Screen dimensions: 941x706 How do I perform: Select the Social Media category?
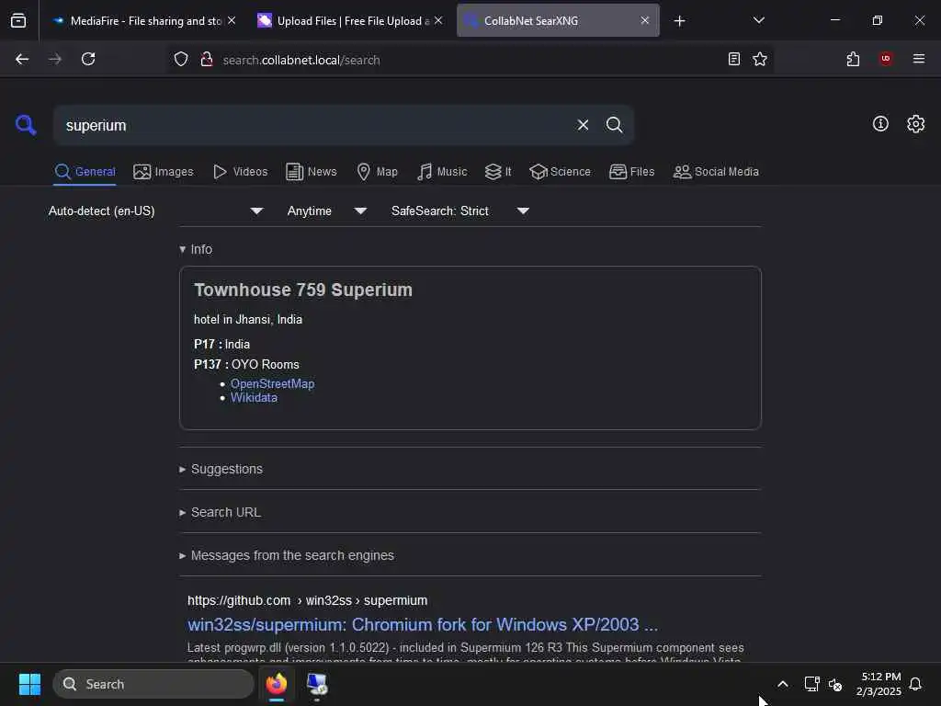point(716,172)
